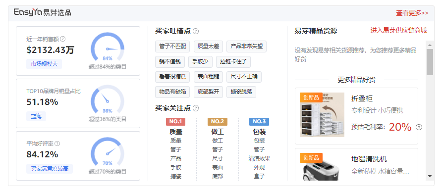Viewport: 442px width, 191px height.
Task: Click the 市场规模大 tag
Action: pyautogui.click(x=44, y=64)
